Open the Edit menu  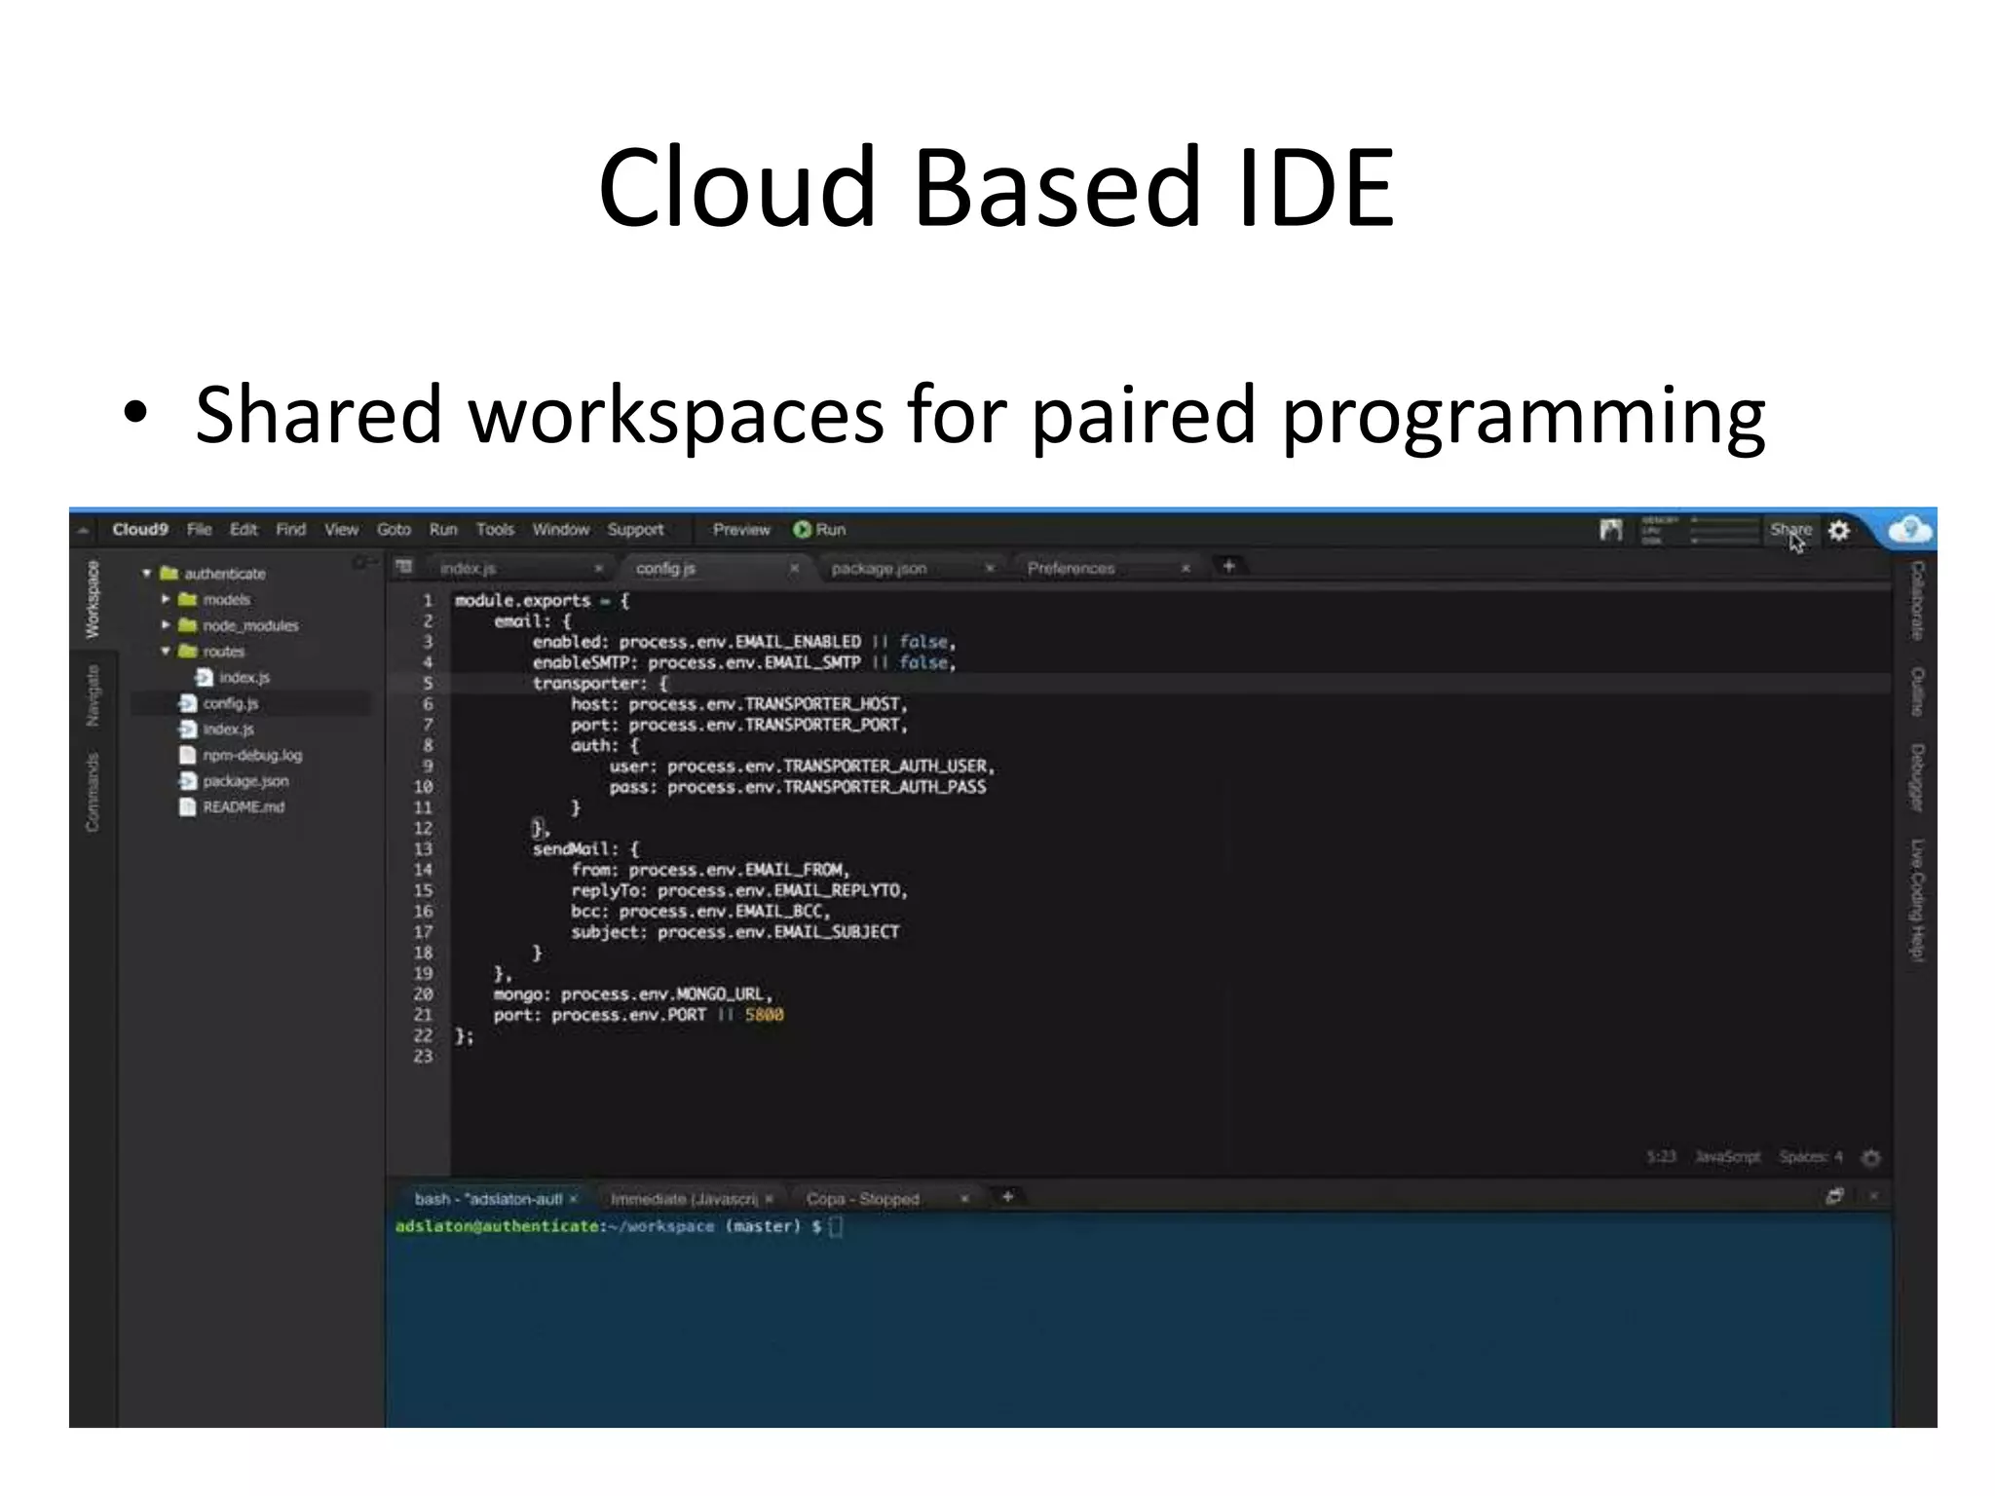click(244, 530)
